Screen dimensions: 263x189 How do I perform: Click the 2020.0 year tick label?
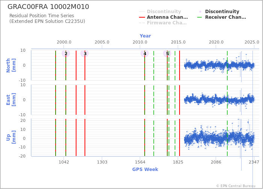click(x=216, y=42)
